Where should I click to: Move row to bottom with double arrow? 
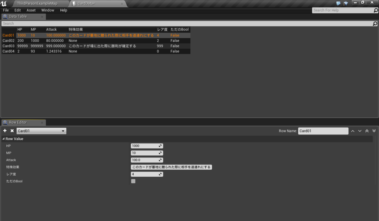[x=374, y=131]
